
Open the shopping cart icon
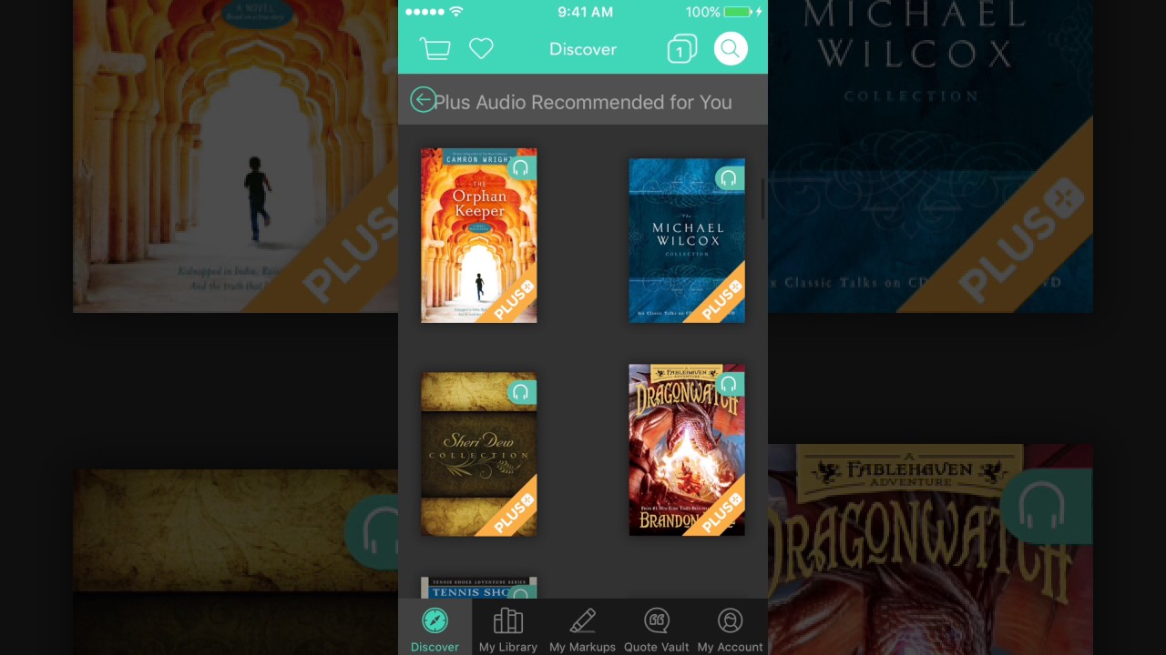point(435,49)
